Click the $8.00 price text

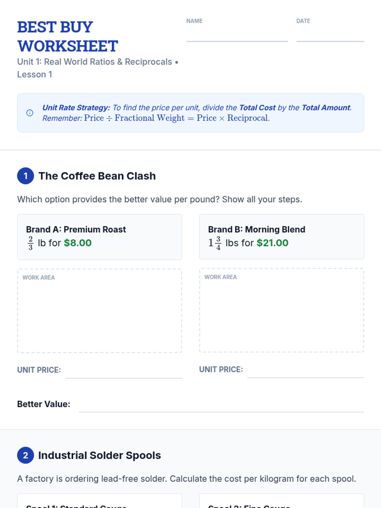(78, 243)
